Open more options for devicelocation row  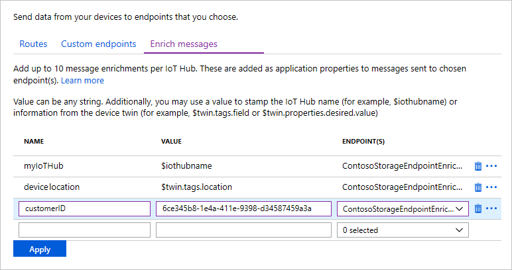(491, 187)
